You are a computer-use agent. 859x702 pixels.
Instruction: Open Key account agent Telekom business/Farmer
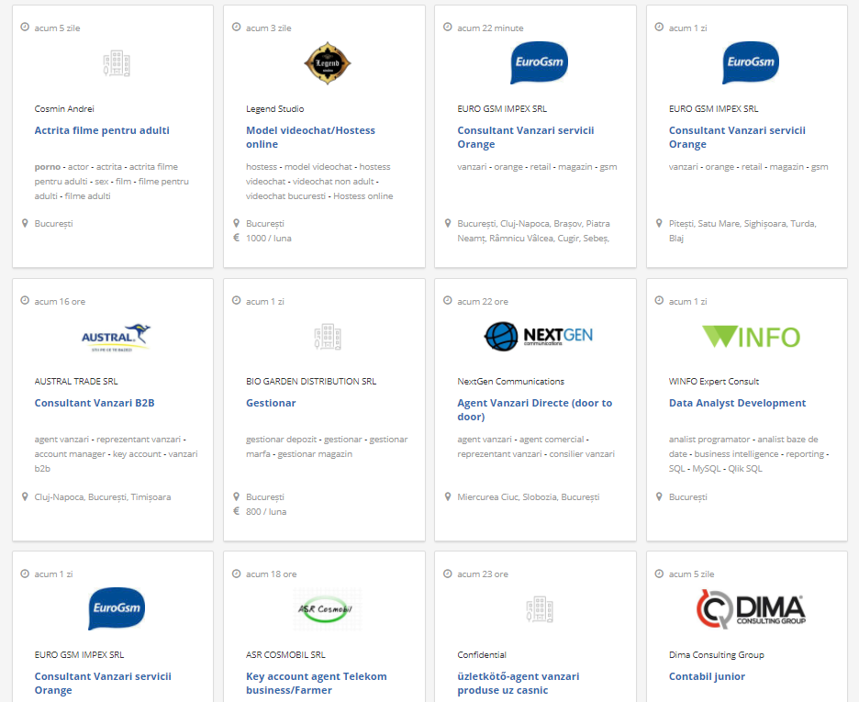316,683
